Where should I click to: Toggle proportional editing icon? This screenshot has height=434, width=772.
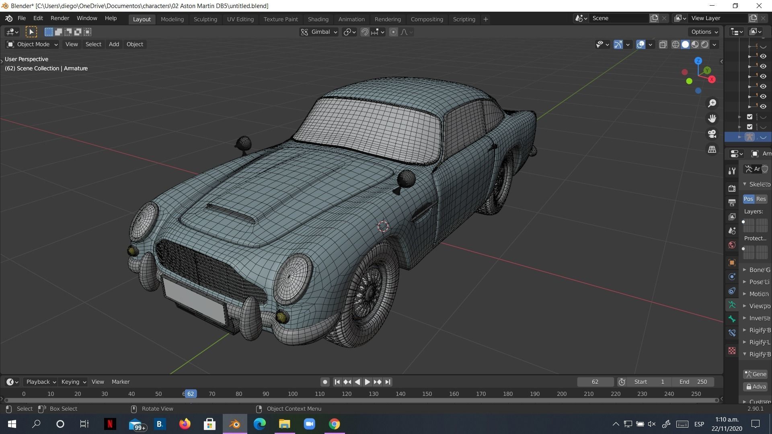pyautogui.click(x=394, y=32)
